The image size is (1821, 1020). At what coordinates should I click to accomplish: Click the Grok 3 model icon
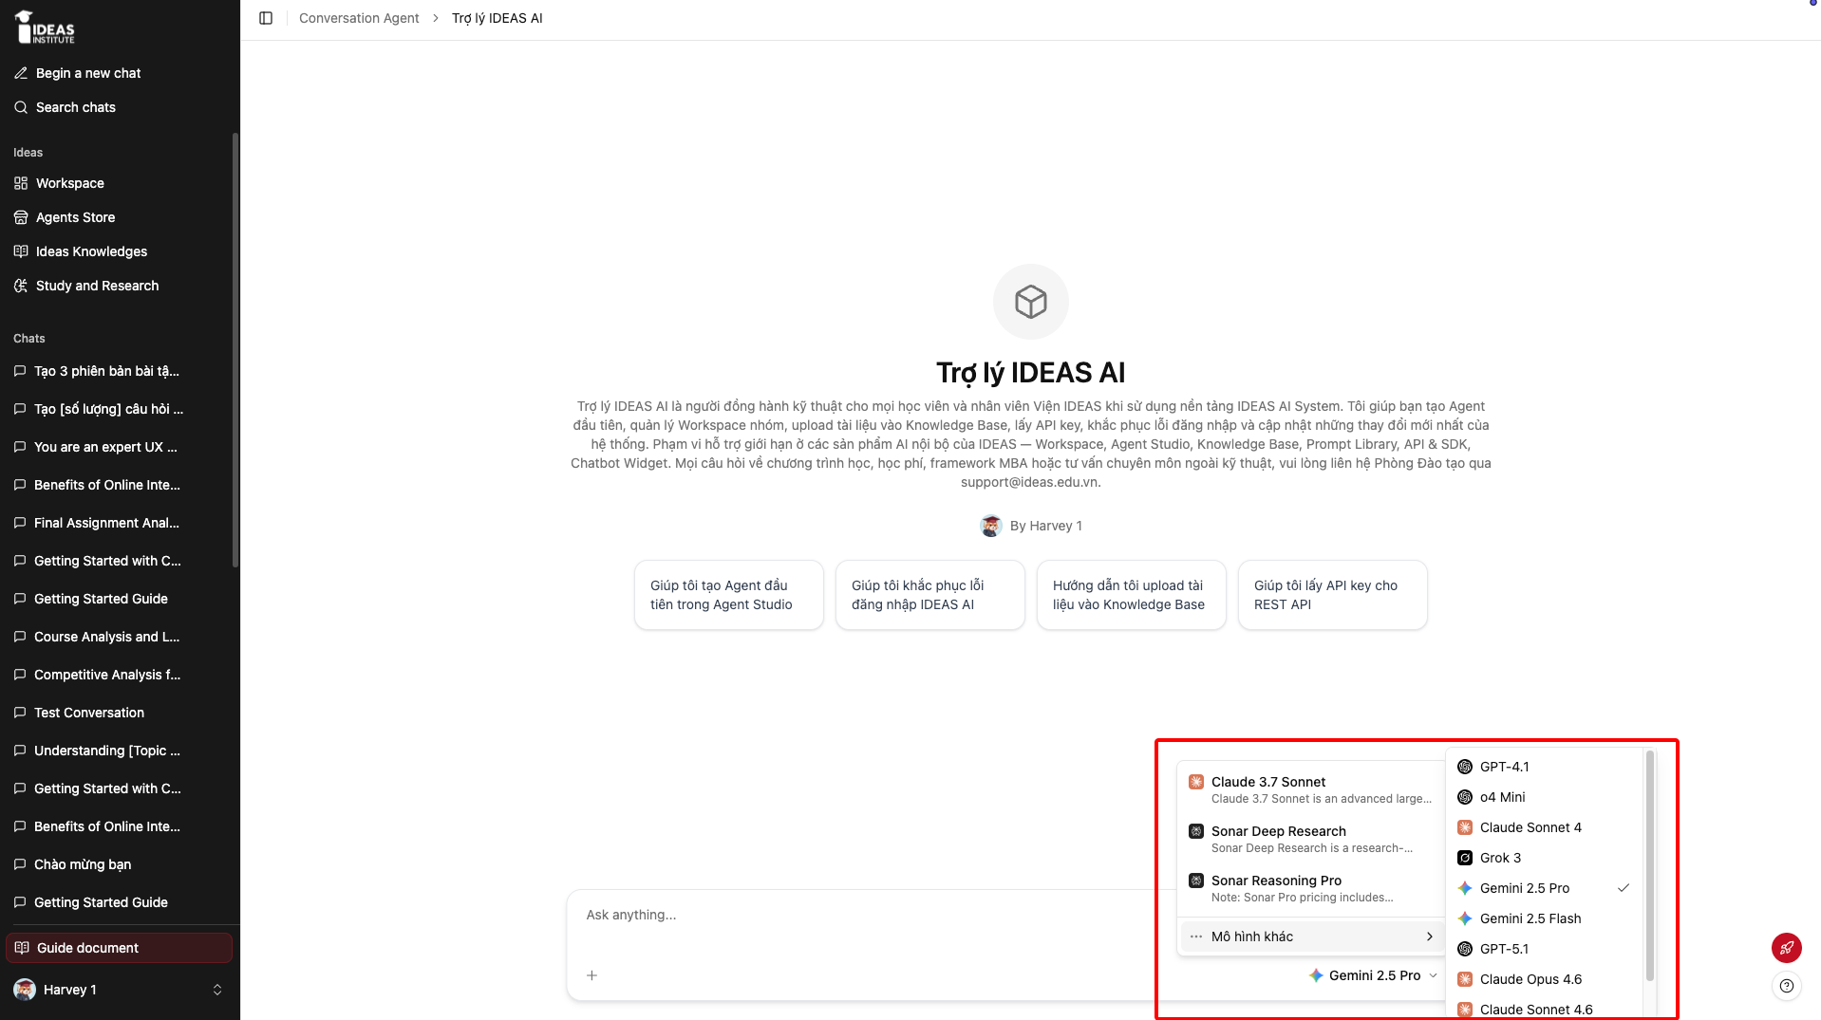(x=1465, y=858)
